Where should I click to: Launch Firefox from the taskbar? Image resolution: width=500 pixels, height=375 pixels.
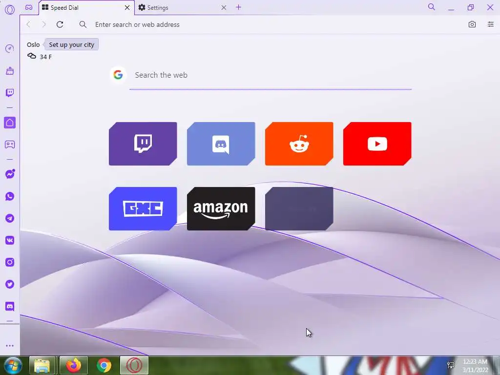click(73, 365)
